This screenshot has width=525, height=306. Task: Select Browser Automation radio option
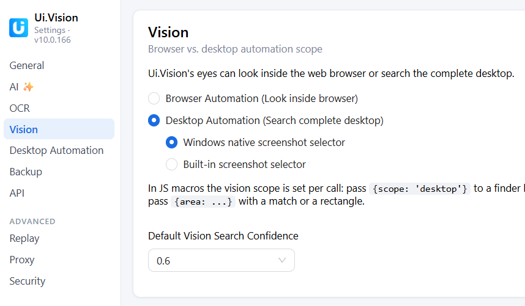(154, 98)
